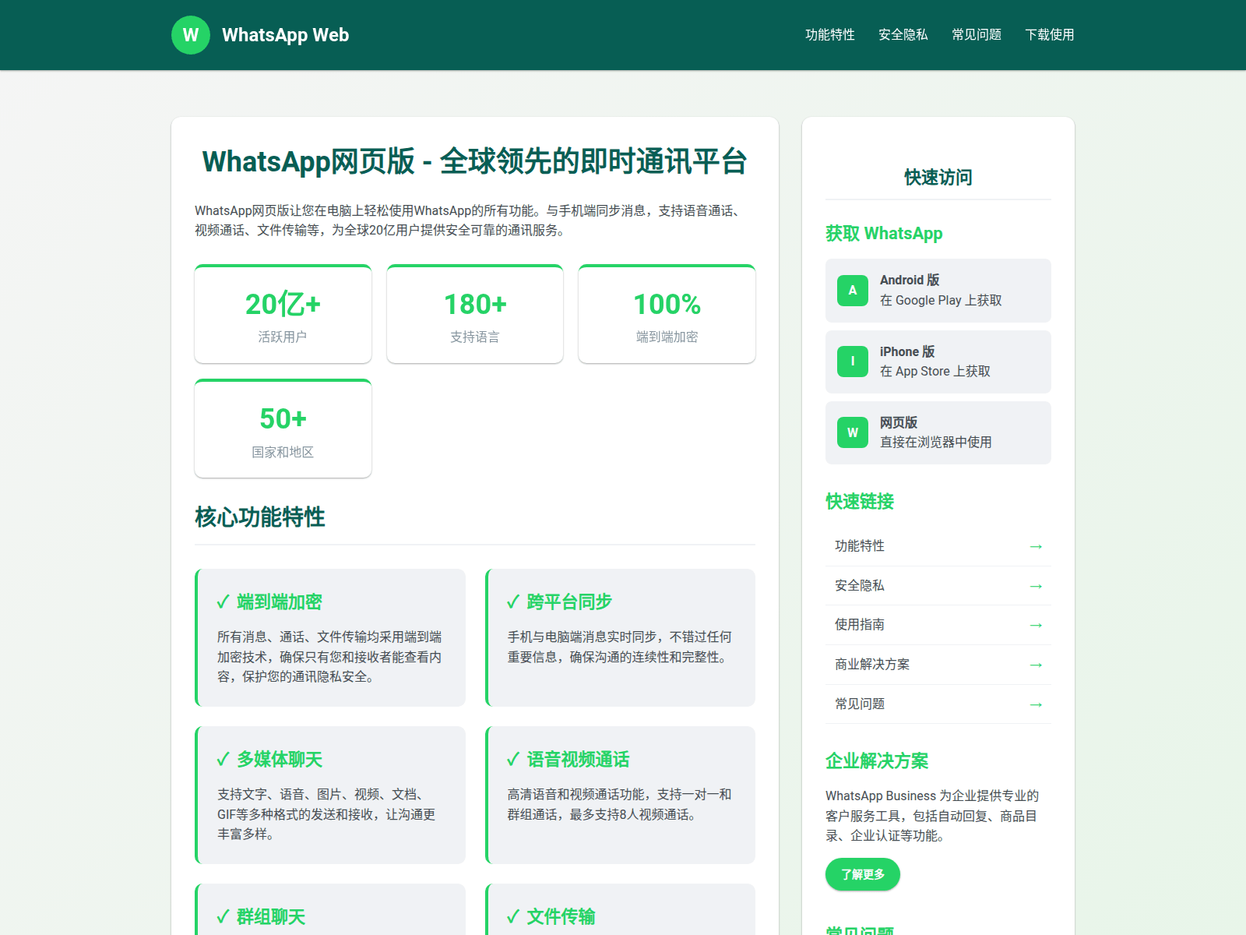The width and height of the screenshot is (1246, 935).
Task: Click checkmark icon beside 群组聊天
Action: tap(223, 917)
